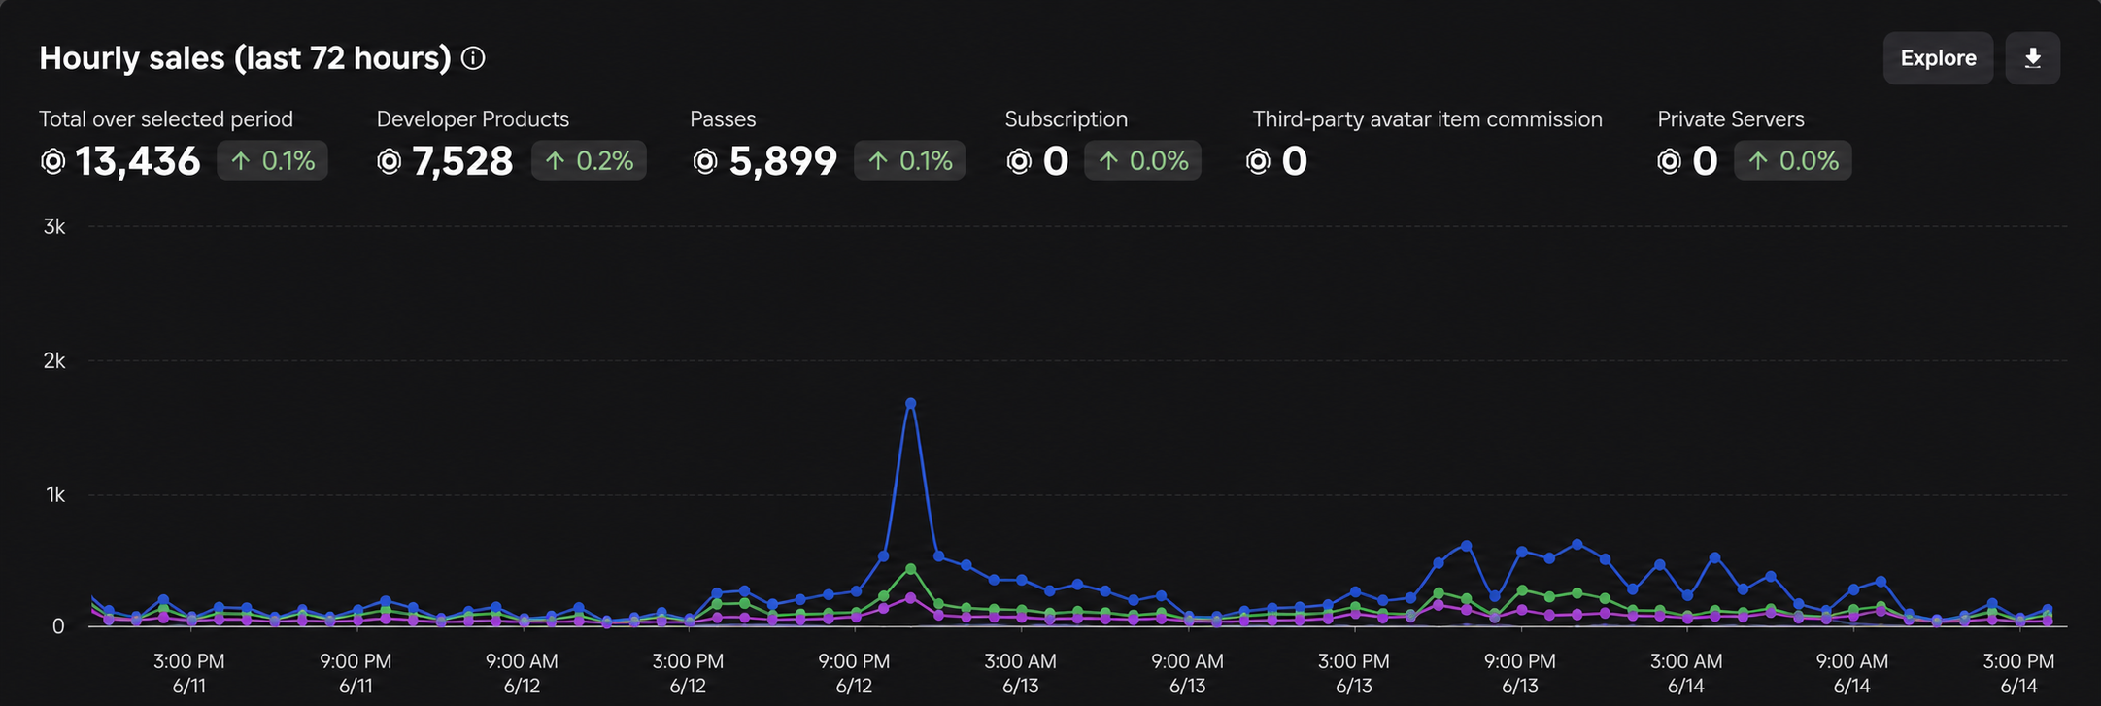Click the '3:00 AM 6/14' axis label
2101x706 pixels.
point(1686,673)
